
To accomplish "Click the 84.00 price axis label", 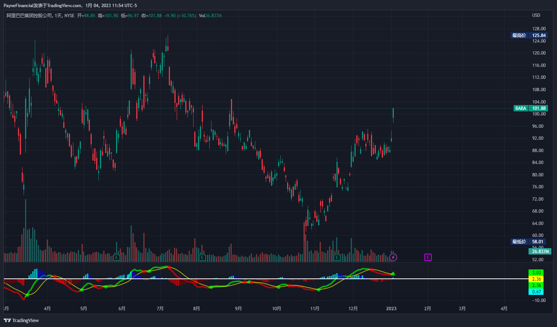I will 539,163.
